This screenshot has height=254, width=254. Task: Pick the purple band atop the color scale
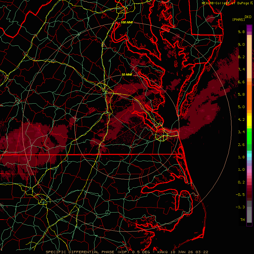pos(249,28)
